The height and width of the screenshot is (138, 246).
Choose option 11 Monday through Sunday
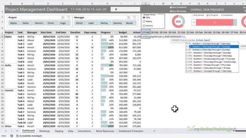(212, 53)
